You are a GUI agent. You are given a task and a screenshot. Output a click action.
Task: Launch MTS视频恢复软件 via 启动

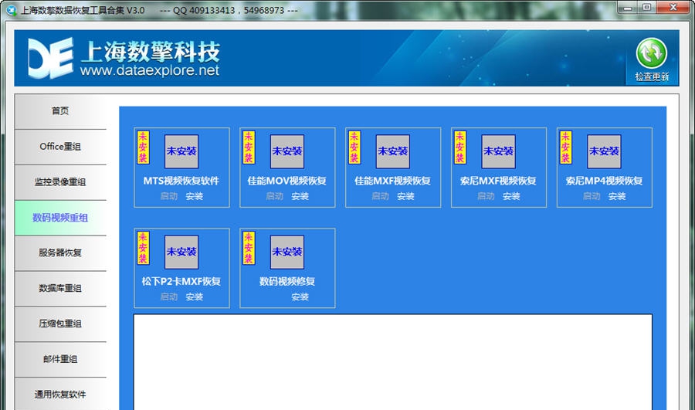(x=169, y=196)
